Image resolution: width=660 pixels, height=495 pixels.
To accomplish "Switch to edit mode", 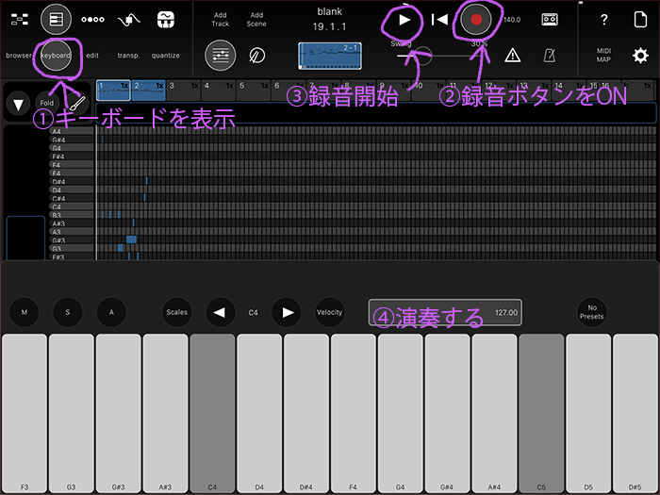I will (92, 56).
